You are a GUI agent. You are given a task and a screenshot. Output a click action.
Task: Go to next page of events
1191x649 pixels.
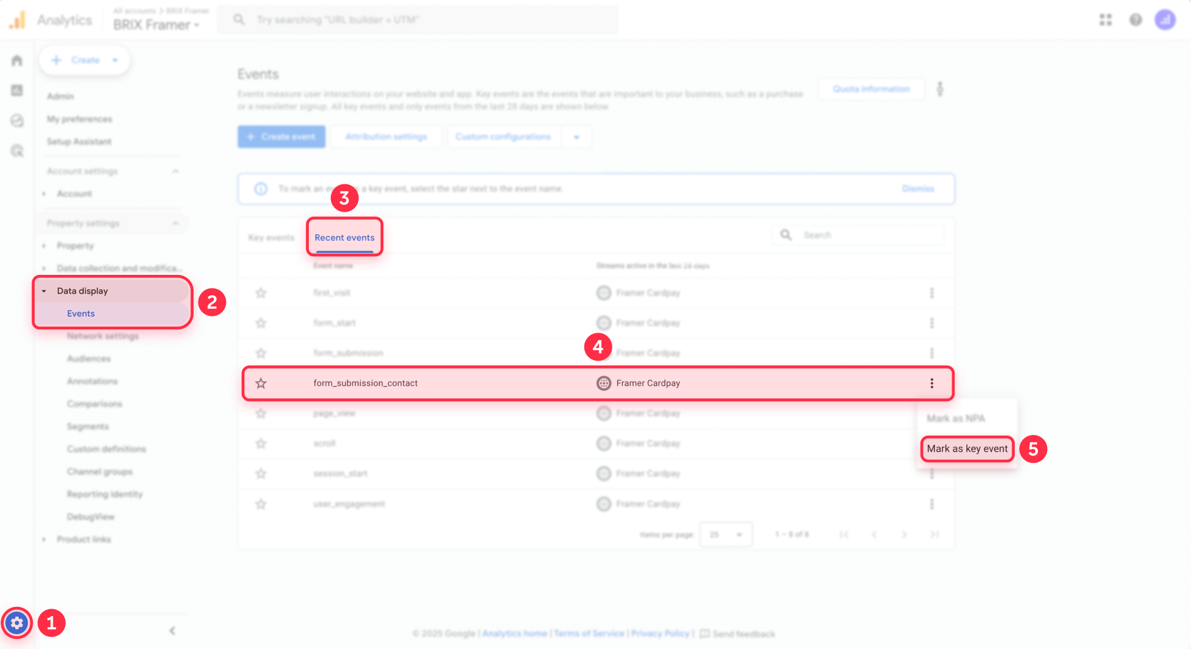coord(904,534)
